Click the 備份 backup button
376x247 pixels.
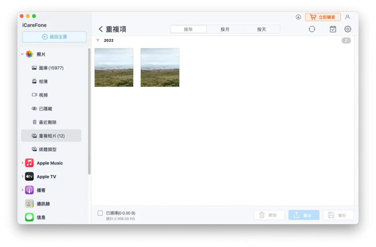pyautogui.click(x=339, y=215)
